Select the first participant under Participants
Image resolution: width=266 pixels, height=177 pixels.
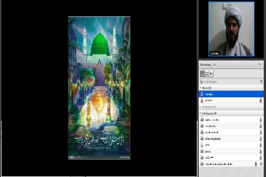coord(231,120)
